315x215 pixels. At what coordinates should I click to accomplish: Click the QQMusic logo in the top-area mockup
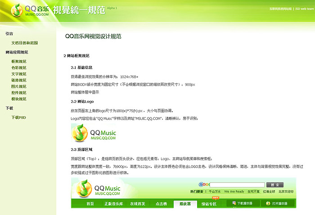point(96,188)
